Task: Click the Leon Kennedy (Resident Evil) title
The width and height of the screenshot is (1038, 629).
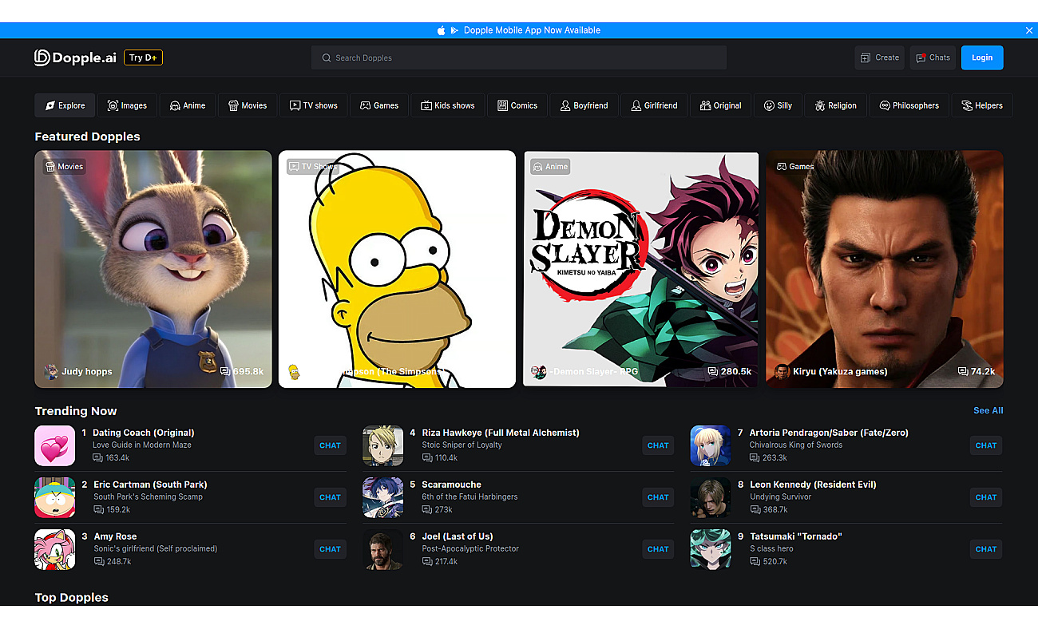Action: [x=813, y=485]
